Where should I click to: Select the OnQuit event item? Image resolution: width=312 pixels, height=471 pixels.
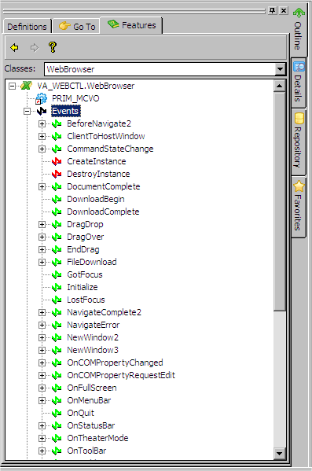click(x=80, y=413)
